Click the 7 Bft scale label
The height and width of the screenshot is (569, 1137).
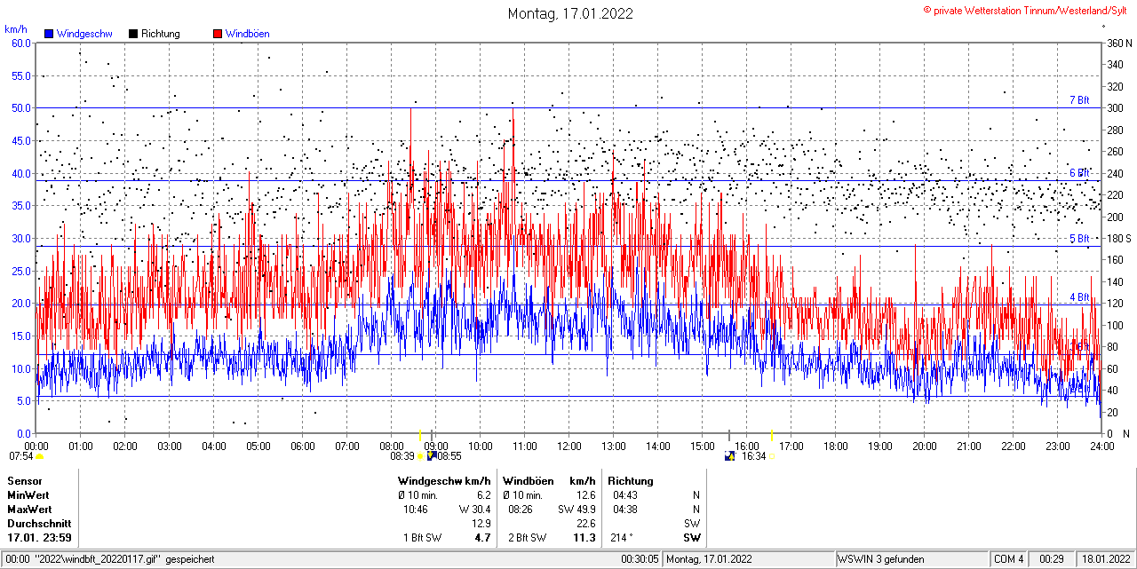[1079, 100]
